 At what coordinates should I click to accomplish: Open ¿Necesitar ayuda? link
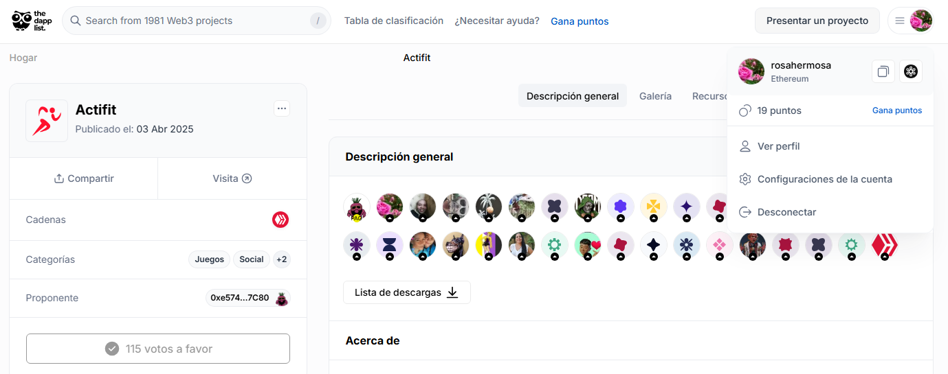pos(497,21)
